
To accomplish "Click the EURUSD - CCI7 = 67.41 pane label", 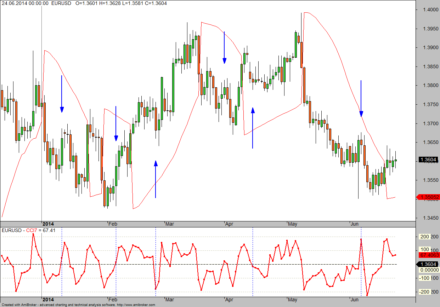I will (29, 230).
